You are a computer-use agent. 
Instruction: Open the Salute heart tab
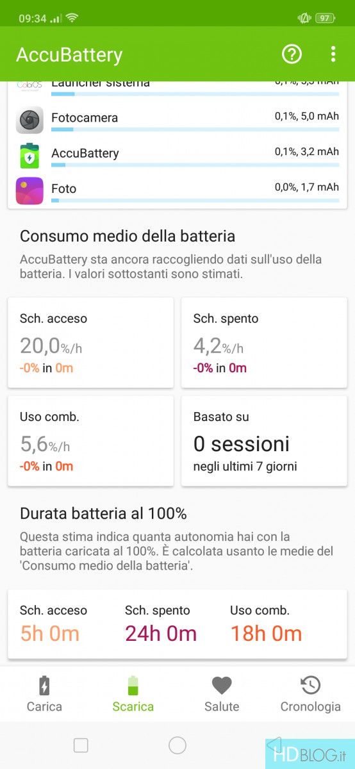pos(222,694)
